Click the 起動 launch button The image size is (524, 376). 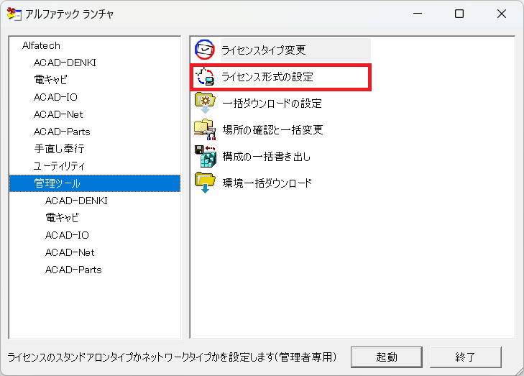click(x=387, y=357)
